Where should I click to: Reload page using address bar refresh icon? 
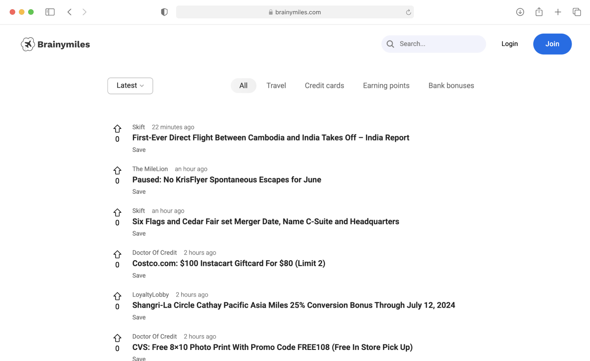pos(408,12)
